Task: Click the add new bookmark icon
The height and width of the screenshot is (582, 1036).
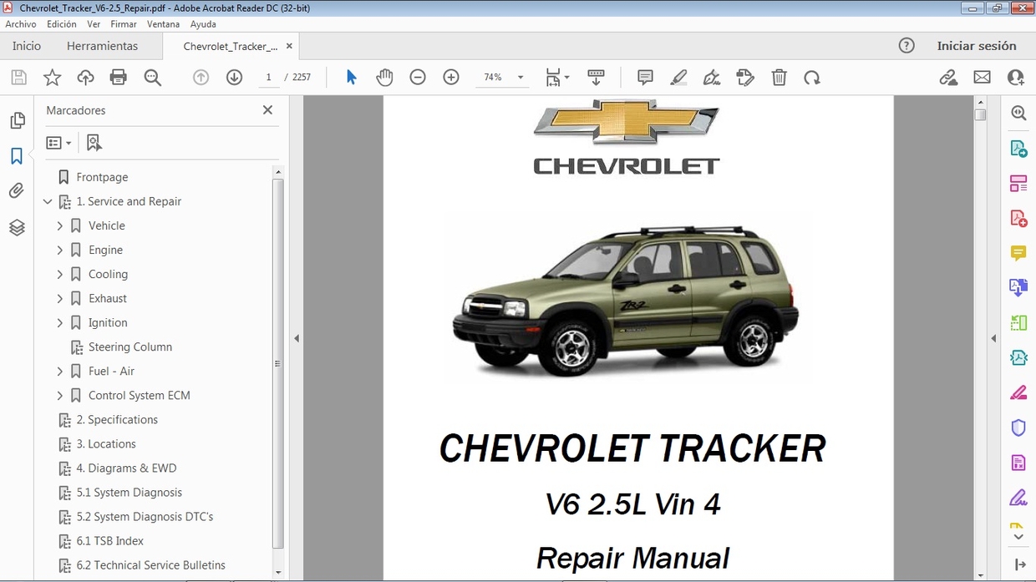Action: (x=94, y=143)
